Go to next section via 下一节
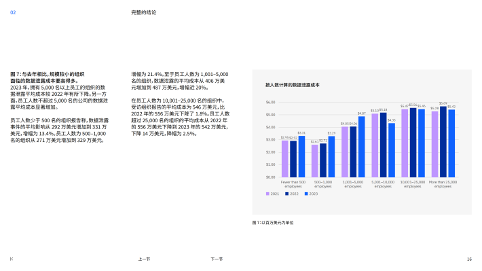 point(217,259)
